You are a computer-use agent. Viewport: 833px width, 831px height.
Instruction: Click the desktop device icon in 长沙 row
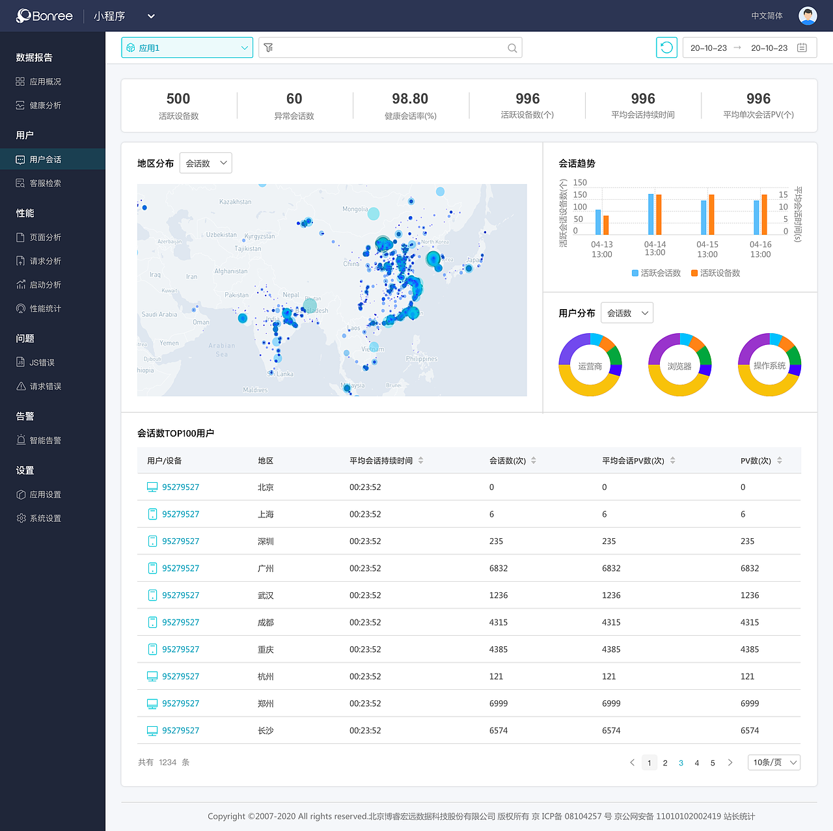click(x=152, y=731)
